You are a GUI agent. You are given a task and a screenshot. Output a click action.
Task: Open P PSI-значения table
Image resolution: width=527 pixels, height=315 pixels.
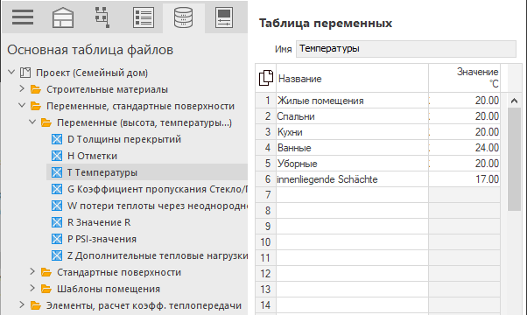pos(102,239)
